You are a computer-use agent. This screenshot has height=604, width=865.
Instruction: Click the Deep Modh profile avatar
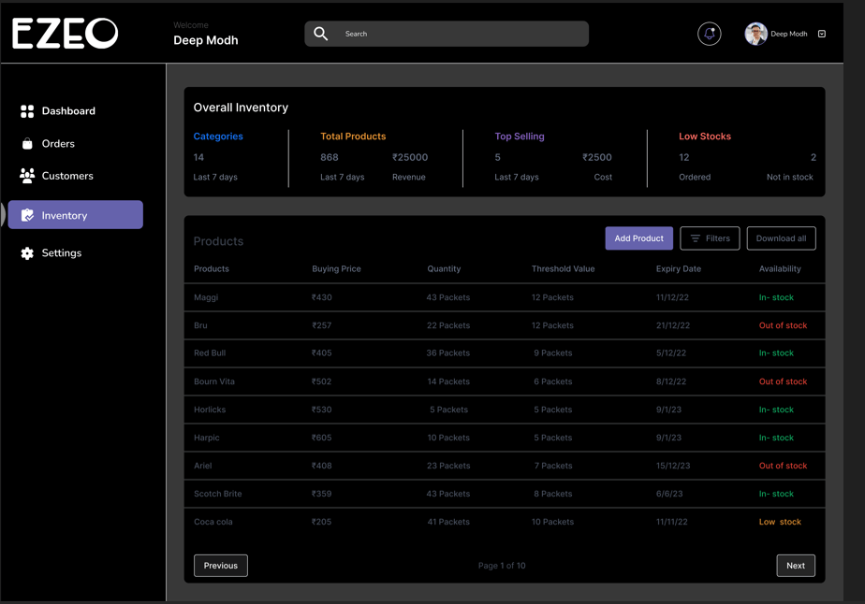(x=755, y=34)
